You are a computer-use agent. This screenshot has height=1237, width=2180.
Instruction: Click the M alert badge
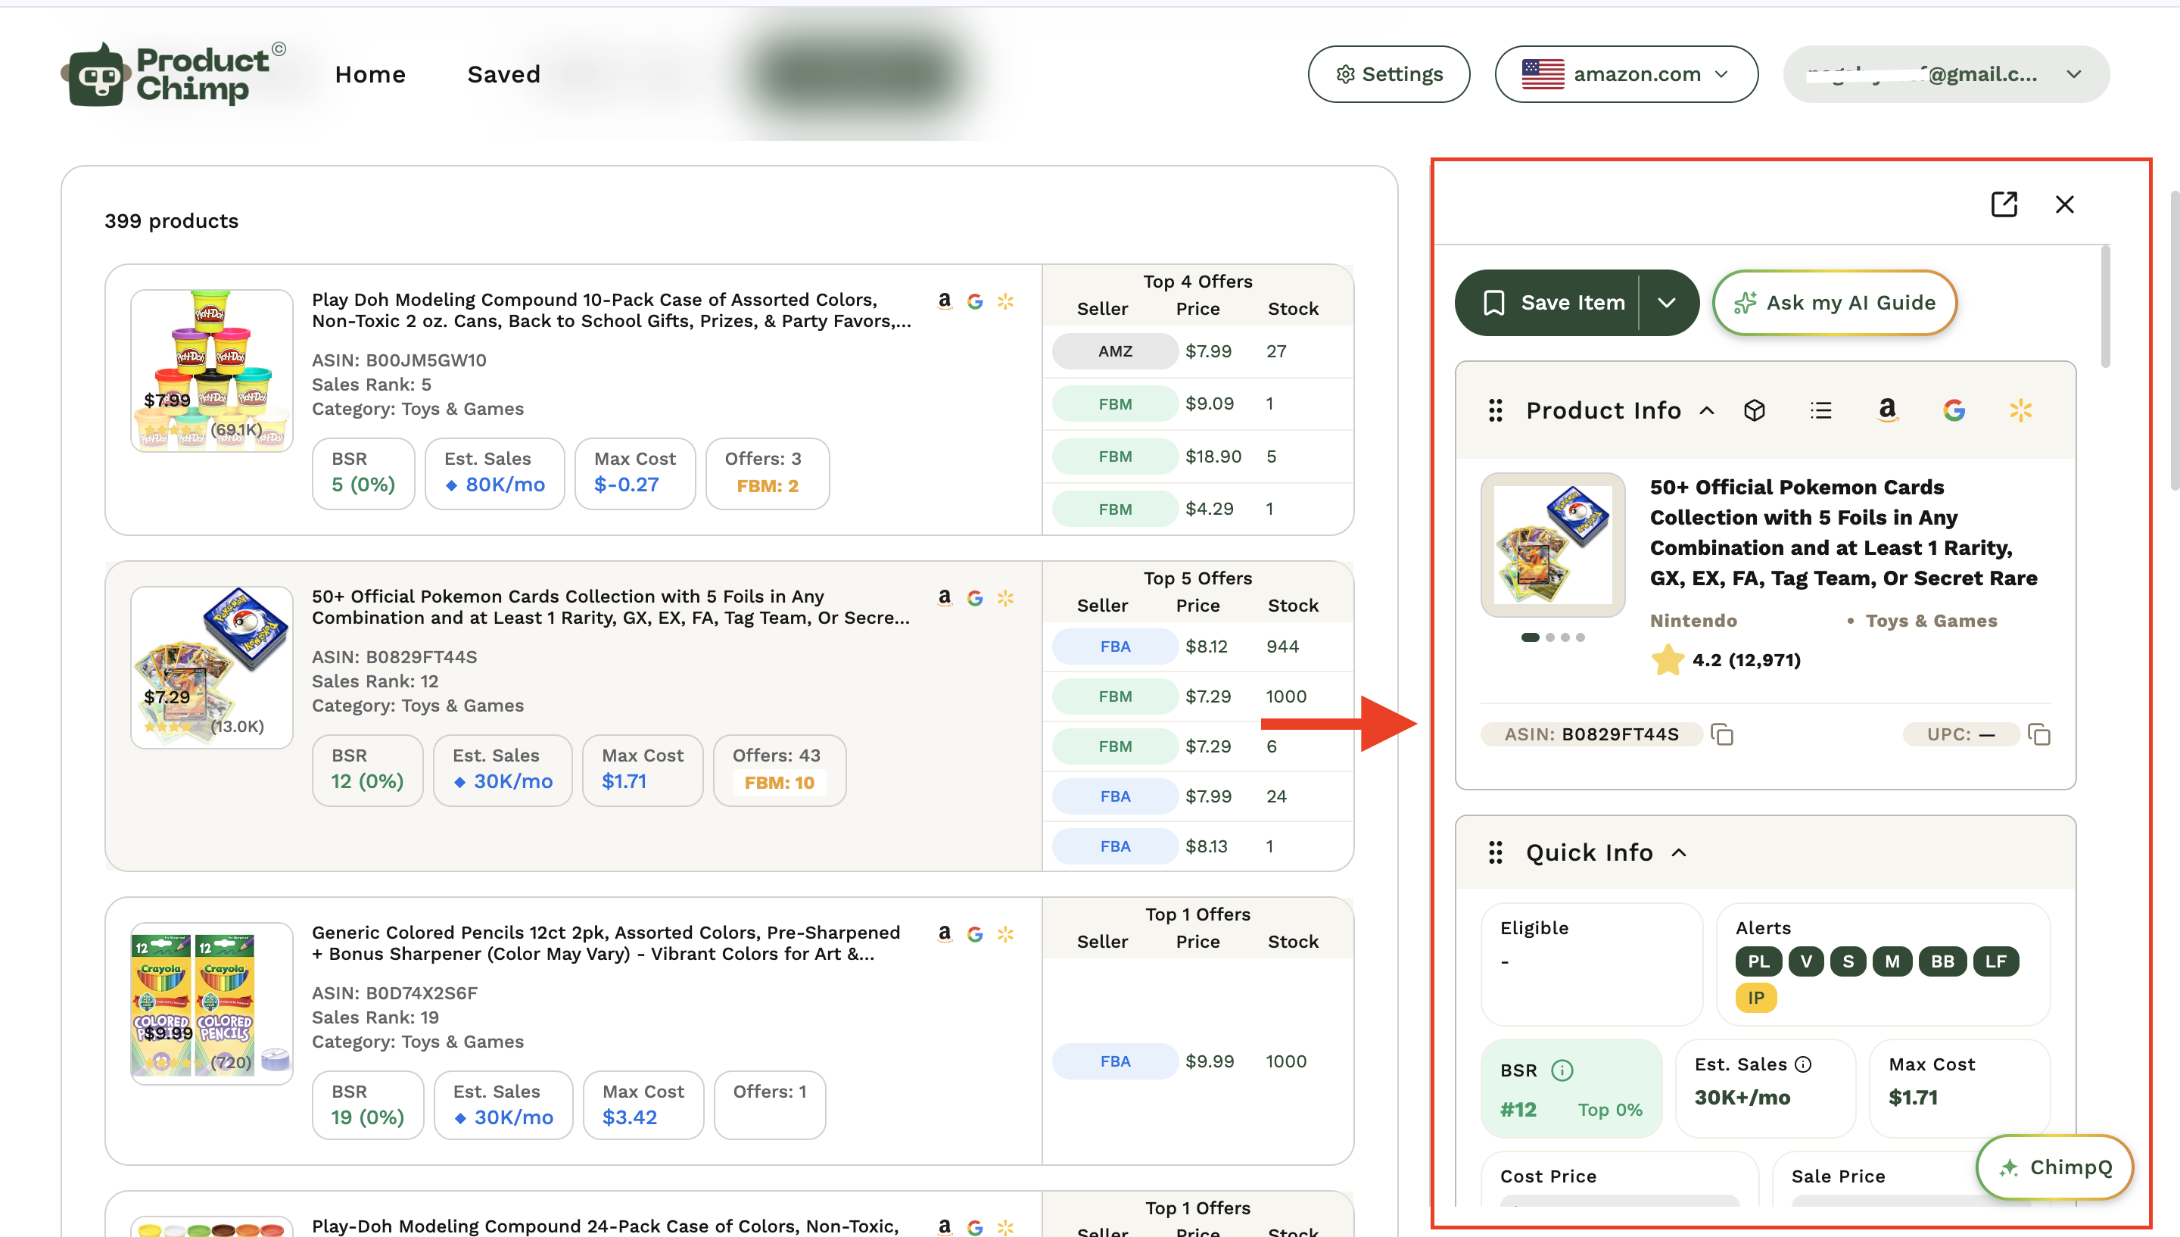(1892, 961)
